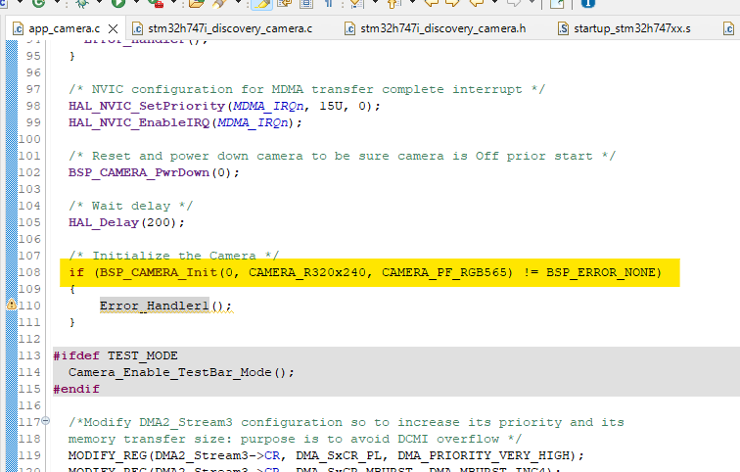740x472 pixels.
Task: Click HAL_Delay(200) on line 105
Action: pos(123,222)
